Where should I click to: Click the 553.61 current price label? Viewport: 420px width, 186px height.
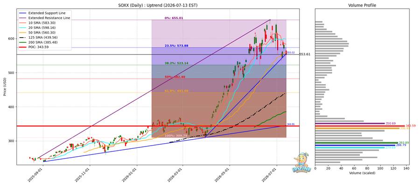click(305, 54)
